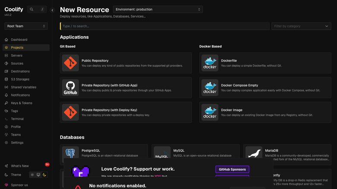Collapse the sidebar with the chevron button
This screenshot has height=189, width=337.
52,10
